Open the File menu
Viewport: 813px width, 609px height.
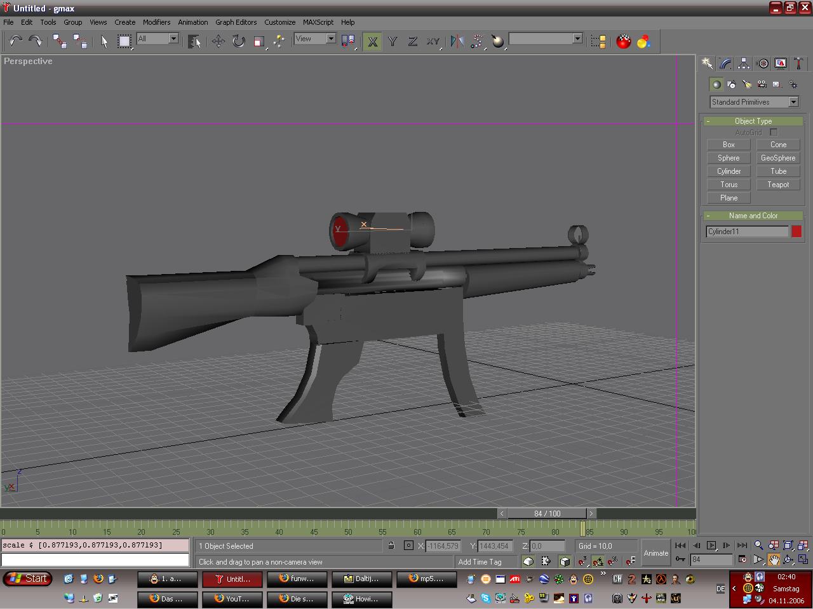click(x=8, y=22)
